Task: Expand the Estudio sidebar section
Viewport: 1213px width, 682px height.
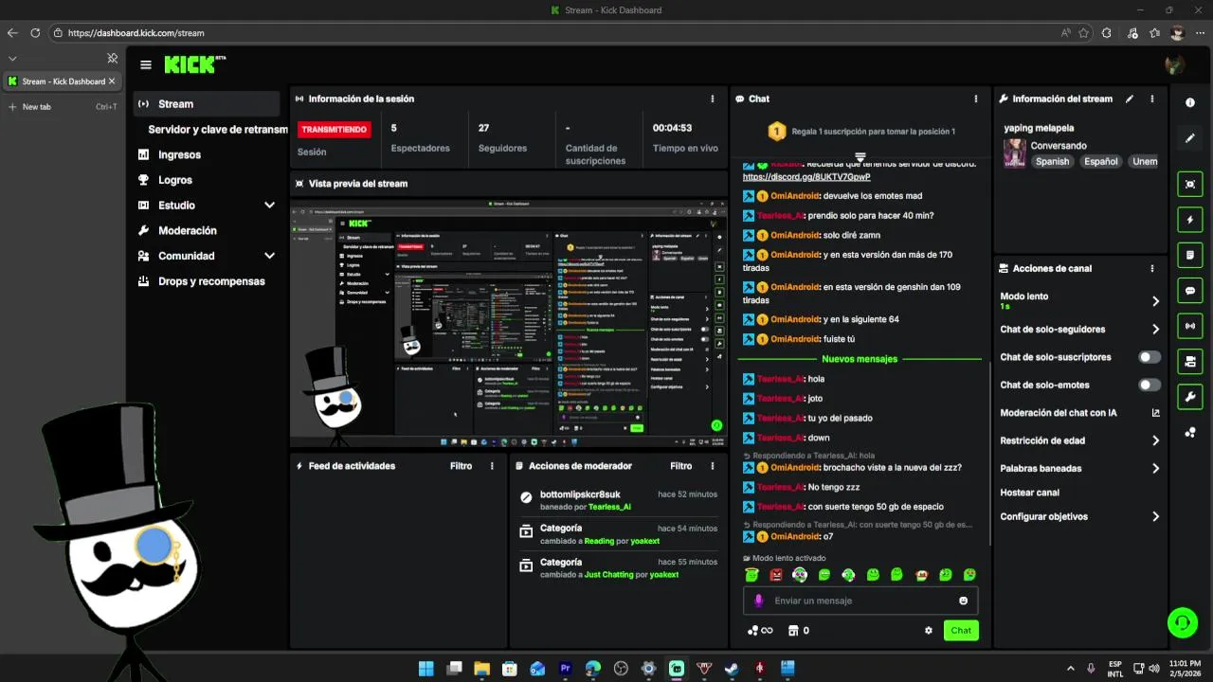Action: 269,206
